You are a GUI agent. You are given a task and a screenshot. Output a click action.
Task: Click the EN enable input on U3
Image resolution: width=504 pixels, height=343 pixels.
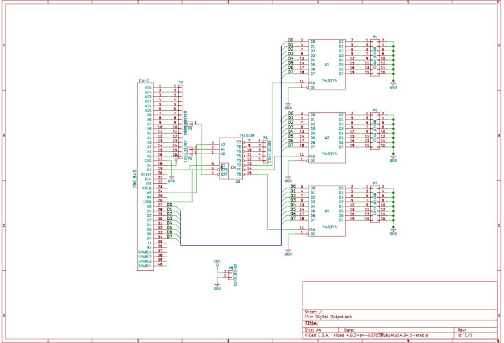[x=233, y=167]
